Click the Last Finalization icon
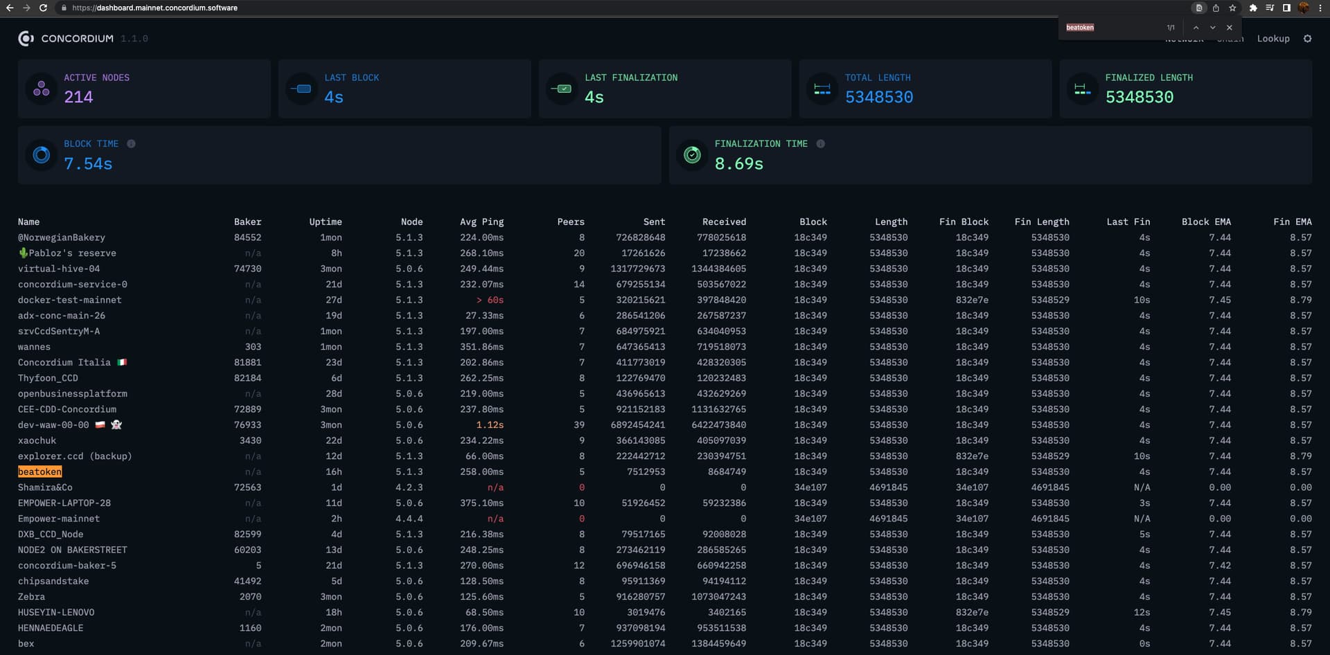The height and width of the screenshot is (655, 1330). [562, 89]
